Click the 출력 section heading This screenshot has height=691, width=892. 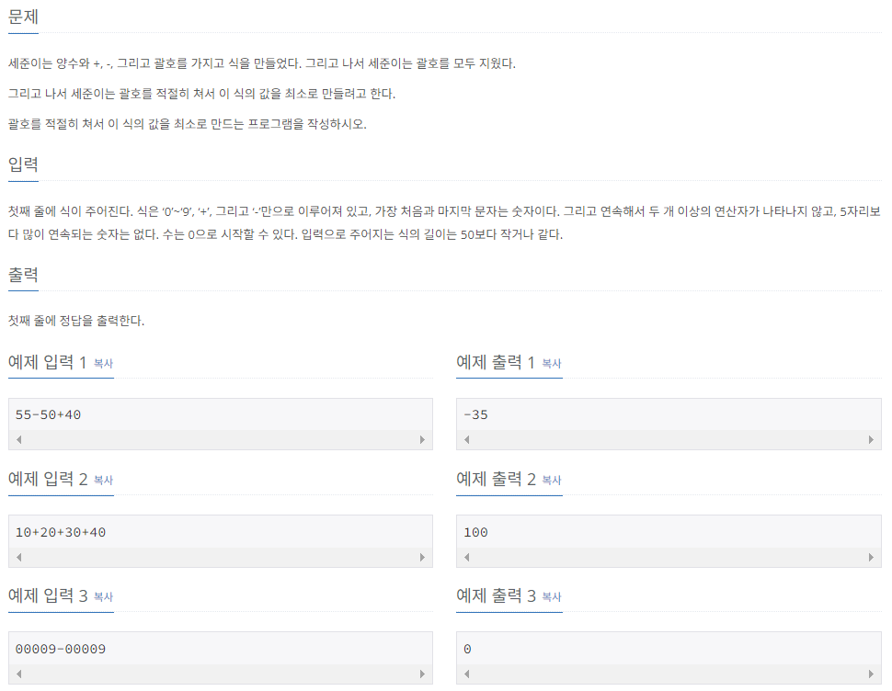point(23,275)
